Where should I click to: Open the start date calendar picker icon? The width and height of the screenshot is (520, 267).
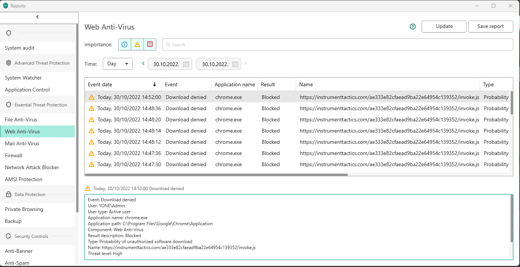186,64
